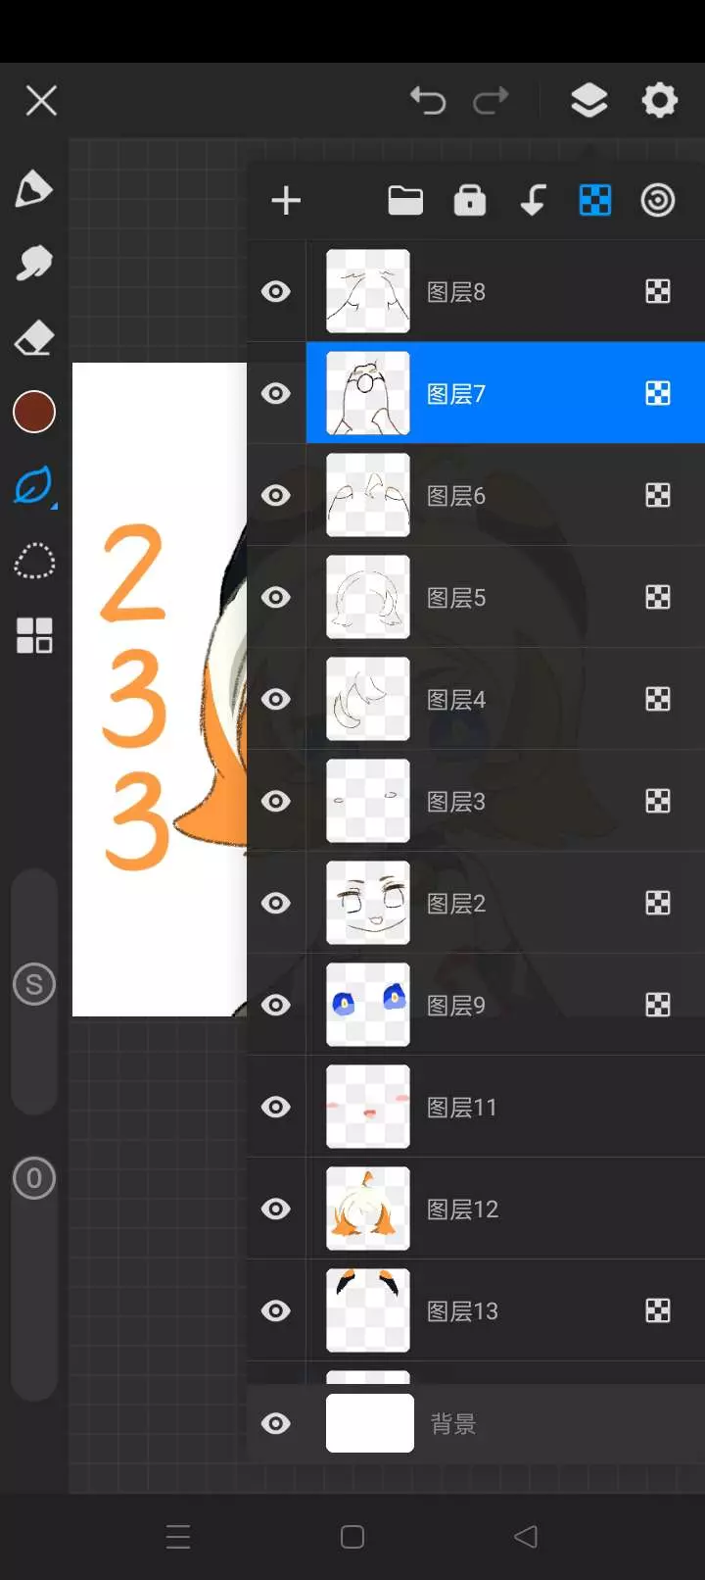Open the lasso selection tool

(x=34, y=562)
